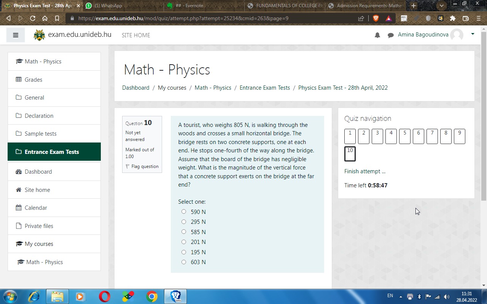Open the browser extensions puzzle icon
This screenshot has width=487, height=304.
coord(453,18)
